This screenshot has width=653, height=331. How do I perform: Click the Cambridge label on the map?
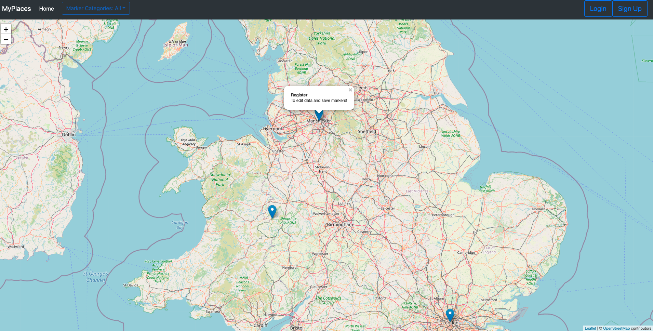point(466,253)
